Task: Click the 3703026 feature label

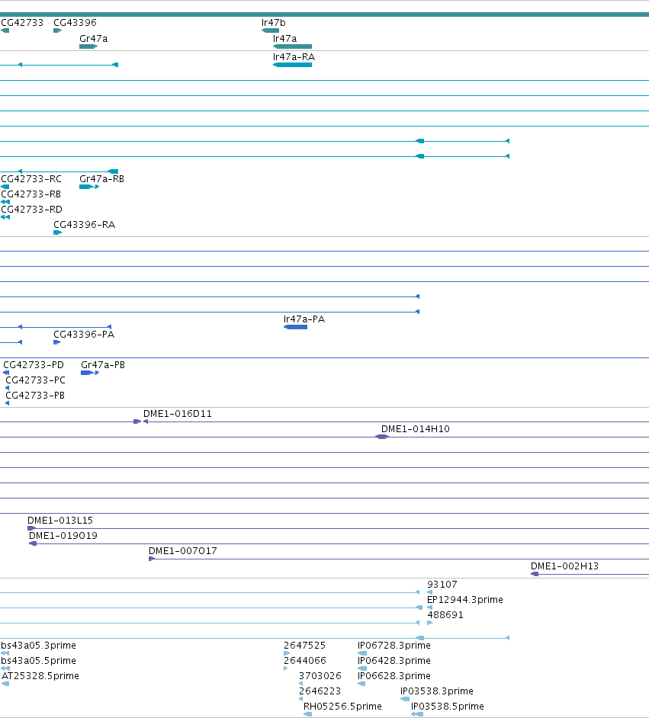Action: pos(320,676)
